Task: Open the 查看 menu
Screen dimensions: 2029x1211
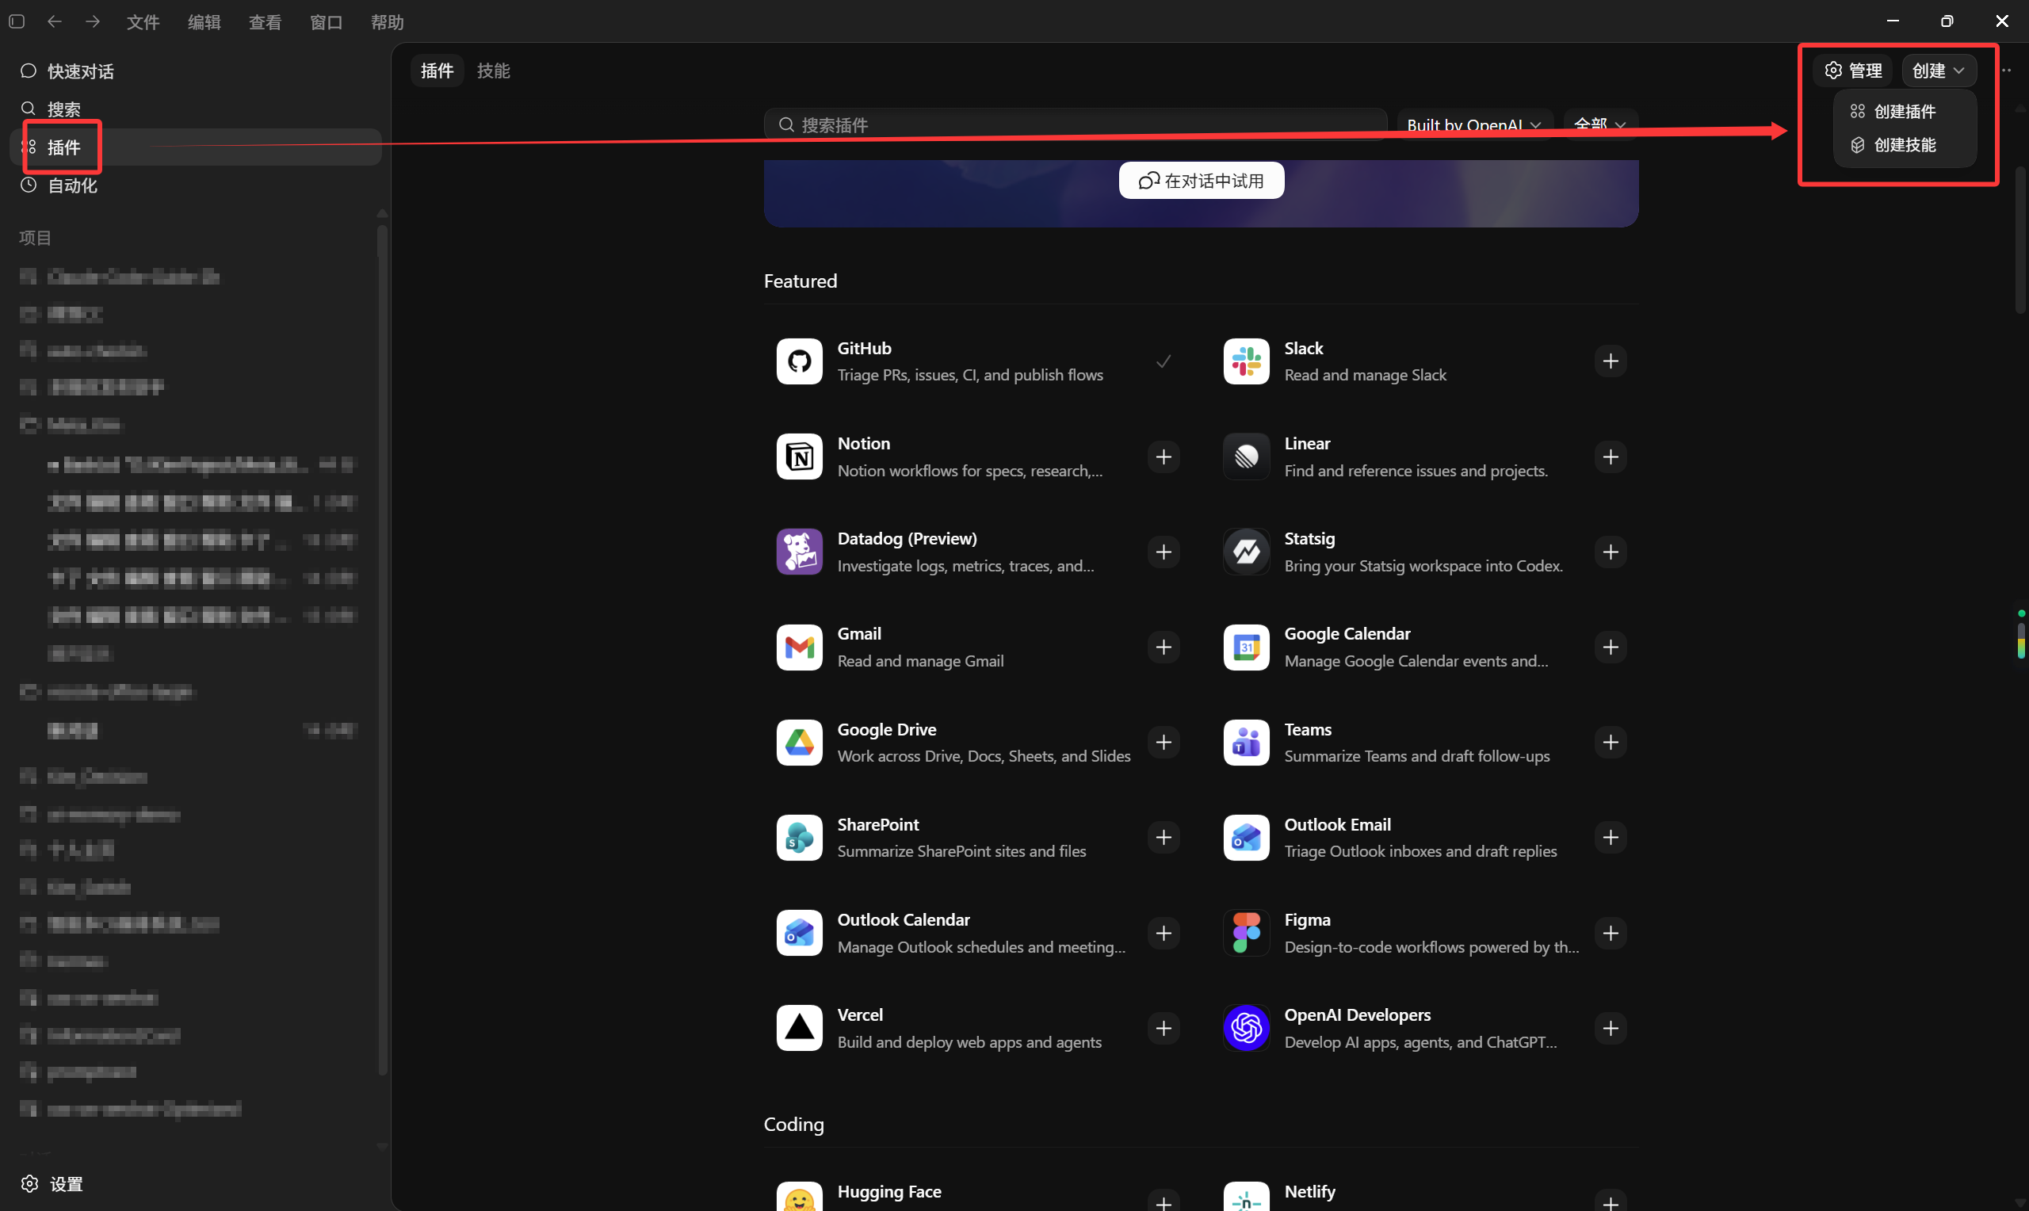Action: tap(266, 22)
